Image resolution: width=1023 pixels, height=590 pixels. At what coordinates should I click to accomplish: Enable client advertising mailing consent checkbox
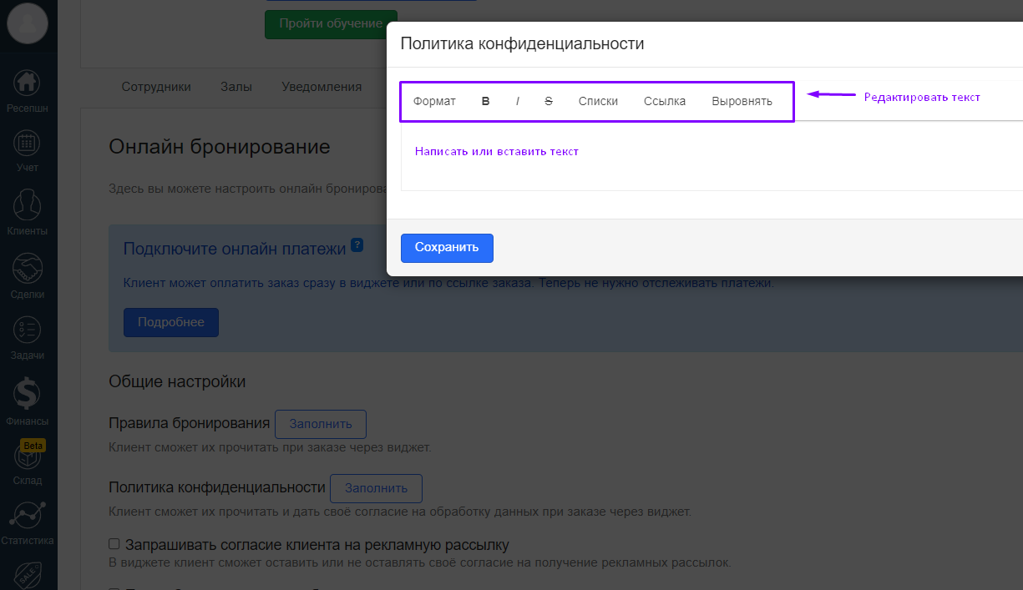[x=114, y=544]
